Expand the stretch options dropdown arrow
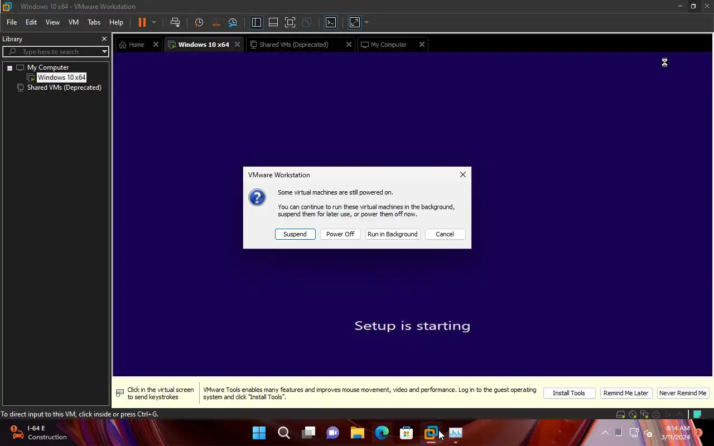The width and height of the screenshot is (714, 446). (366, 22)
